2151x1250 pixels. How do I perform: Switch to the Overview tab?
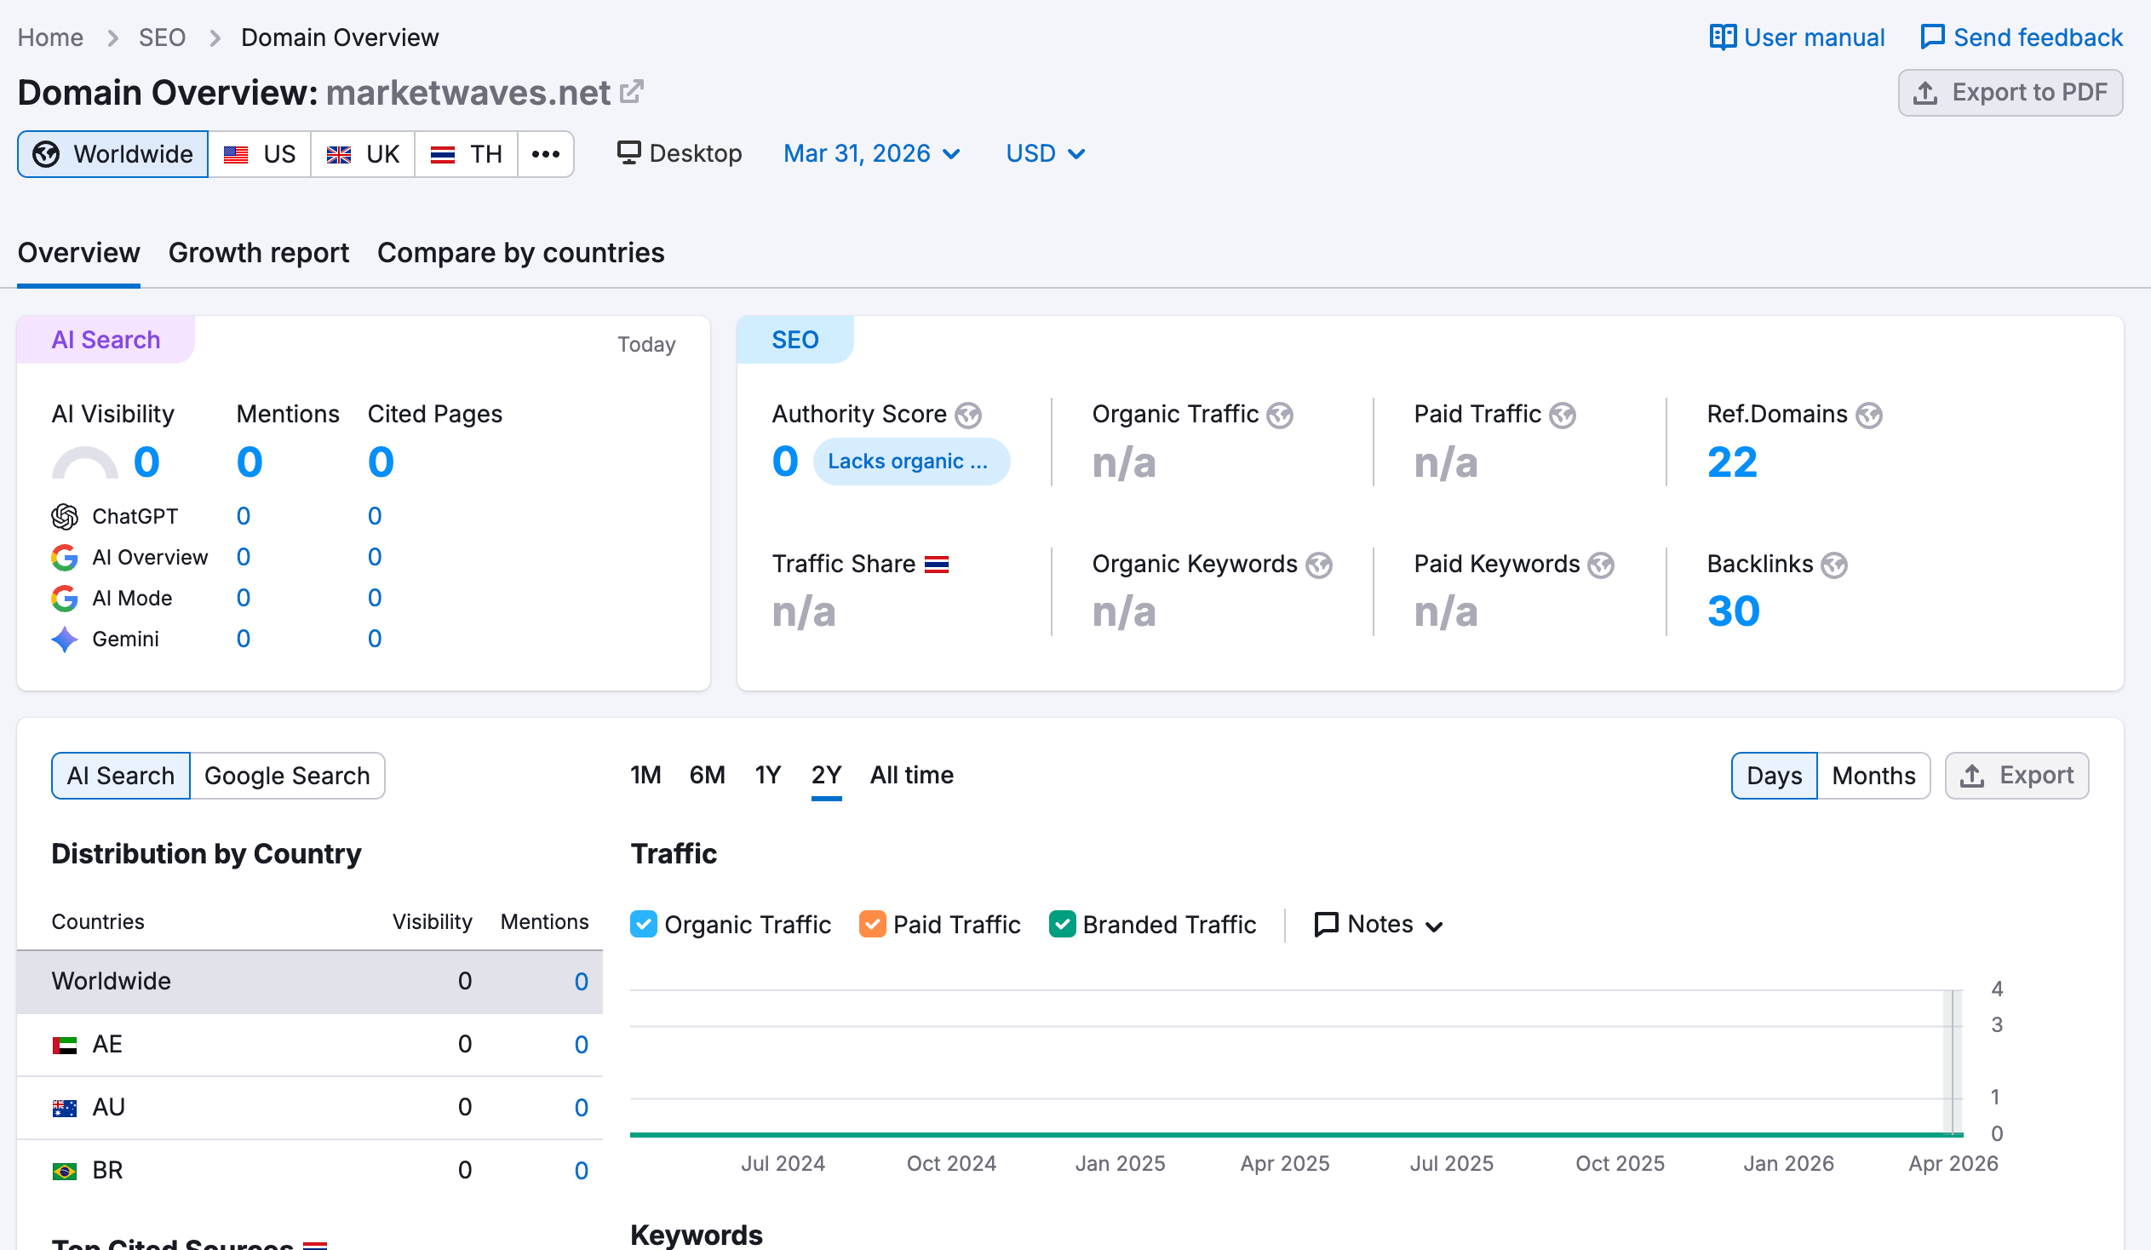[x=78, y=253]
